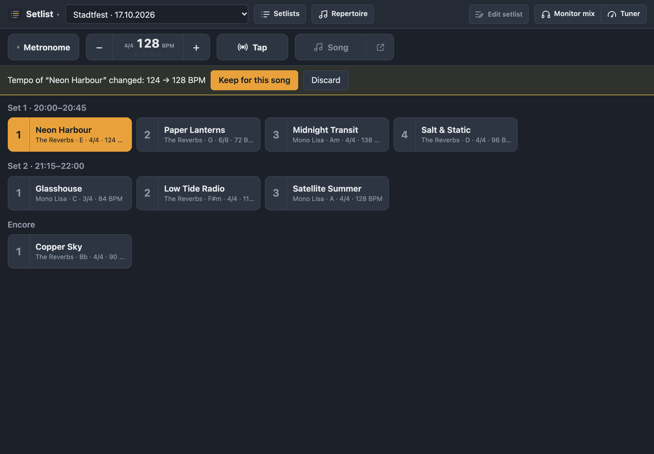
Task: Select Satellite Summer in Set 2
Action: pyautogui.click(x=327, y=193)
